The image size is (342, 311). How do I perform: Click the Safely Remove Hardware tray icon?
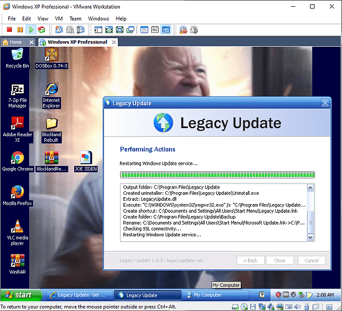[x=302, y=295]
